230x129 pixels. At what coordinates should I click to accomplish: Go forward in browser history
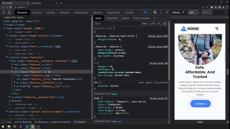[x=7, y=7]
